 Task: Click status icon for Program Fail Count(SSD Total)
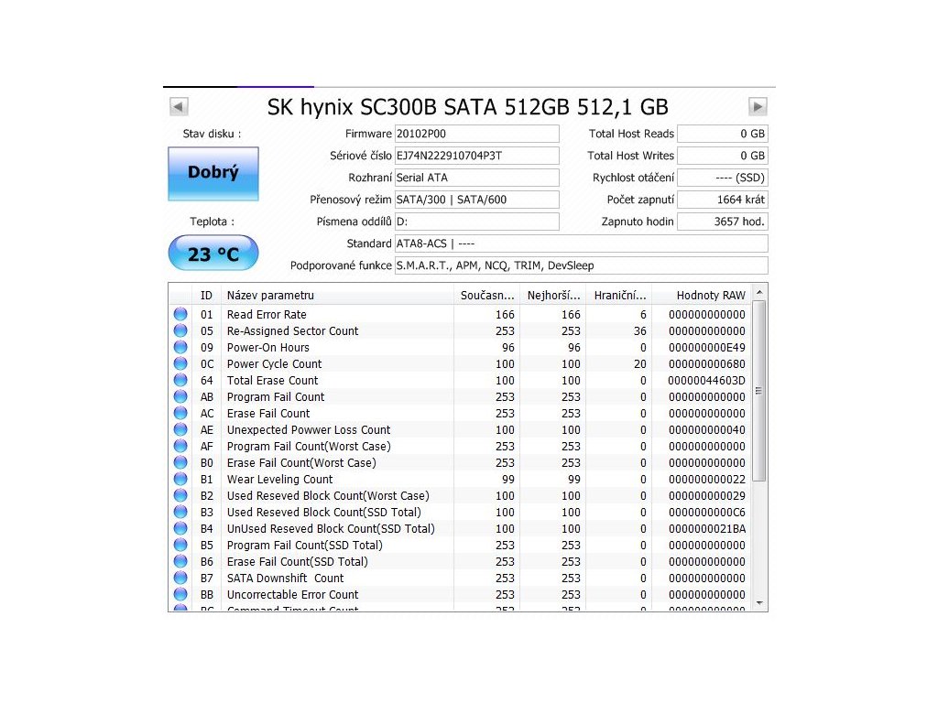click(180, 546)
